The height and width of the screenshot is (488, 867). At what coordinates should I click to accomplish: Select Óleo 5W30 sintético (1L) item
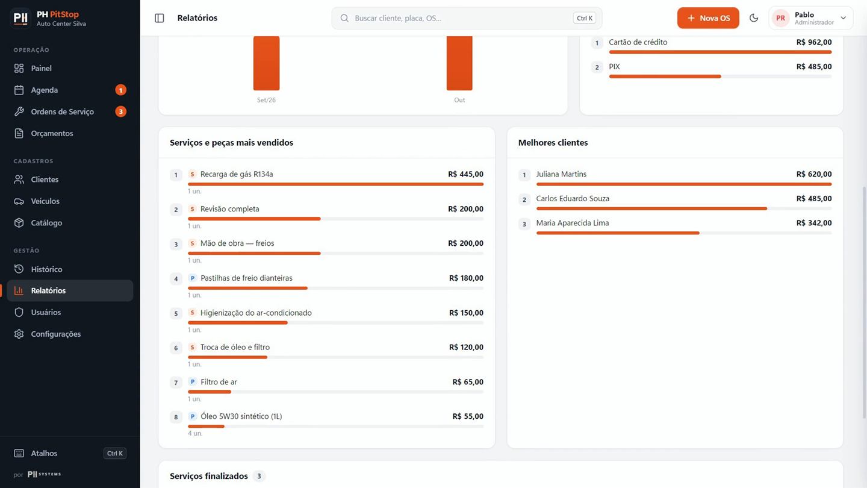pos(326,425)
